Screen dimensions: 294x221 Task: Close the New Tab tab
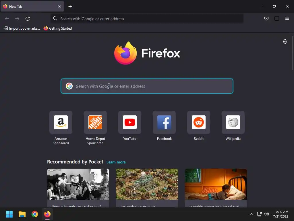59,6
